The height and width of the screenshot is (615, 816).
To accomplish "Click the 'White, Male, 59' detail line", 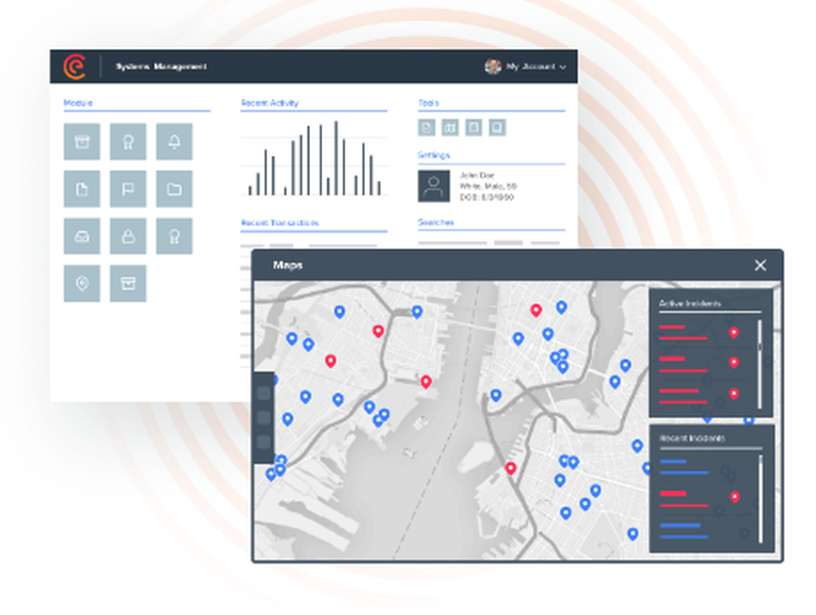I will pyautogui.click(x=488, y=186).
